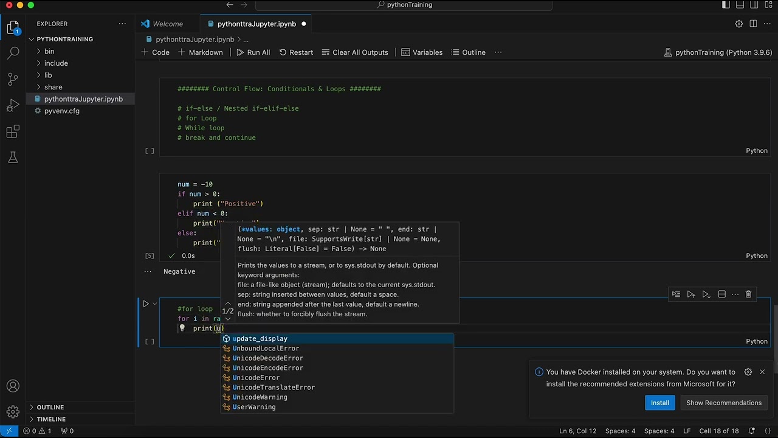Add a new Markdown cell

201,52
